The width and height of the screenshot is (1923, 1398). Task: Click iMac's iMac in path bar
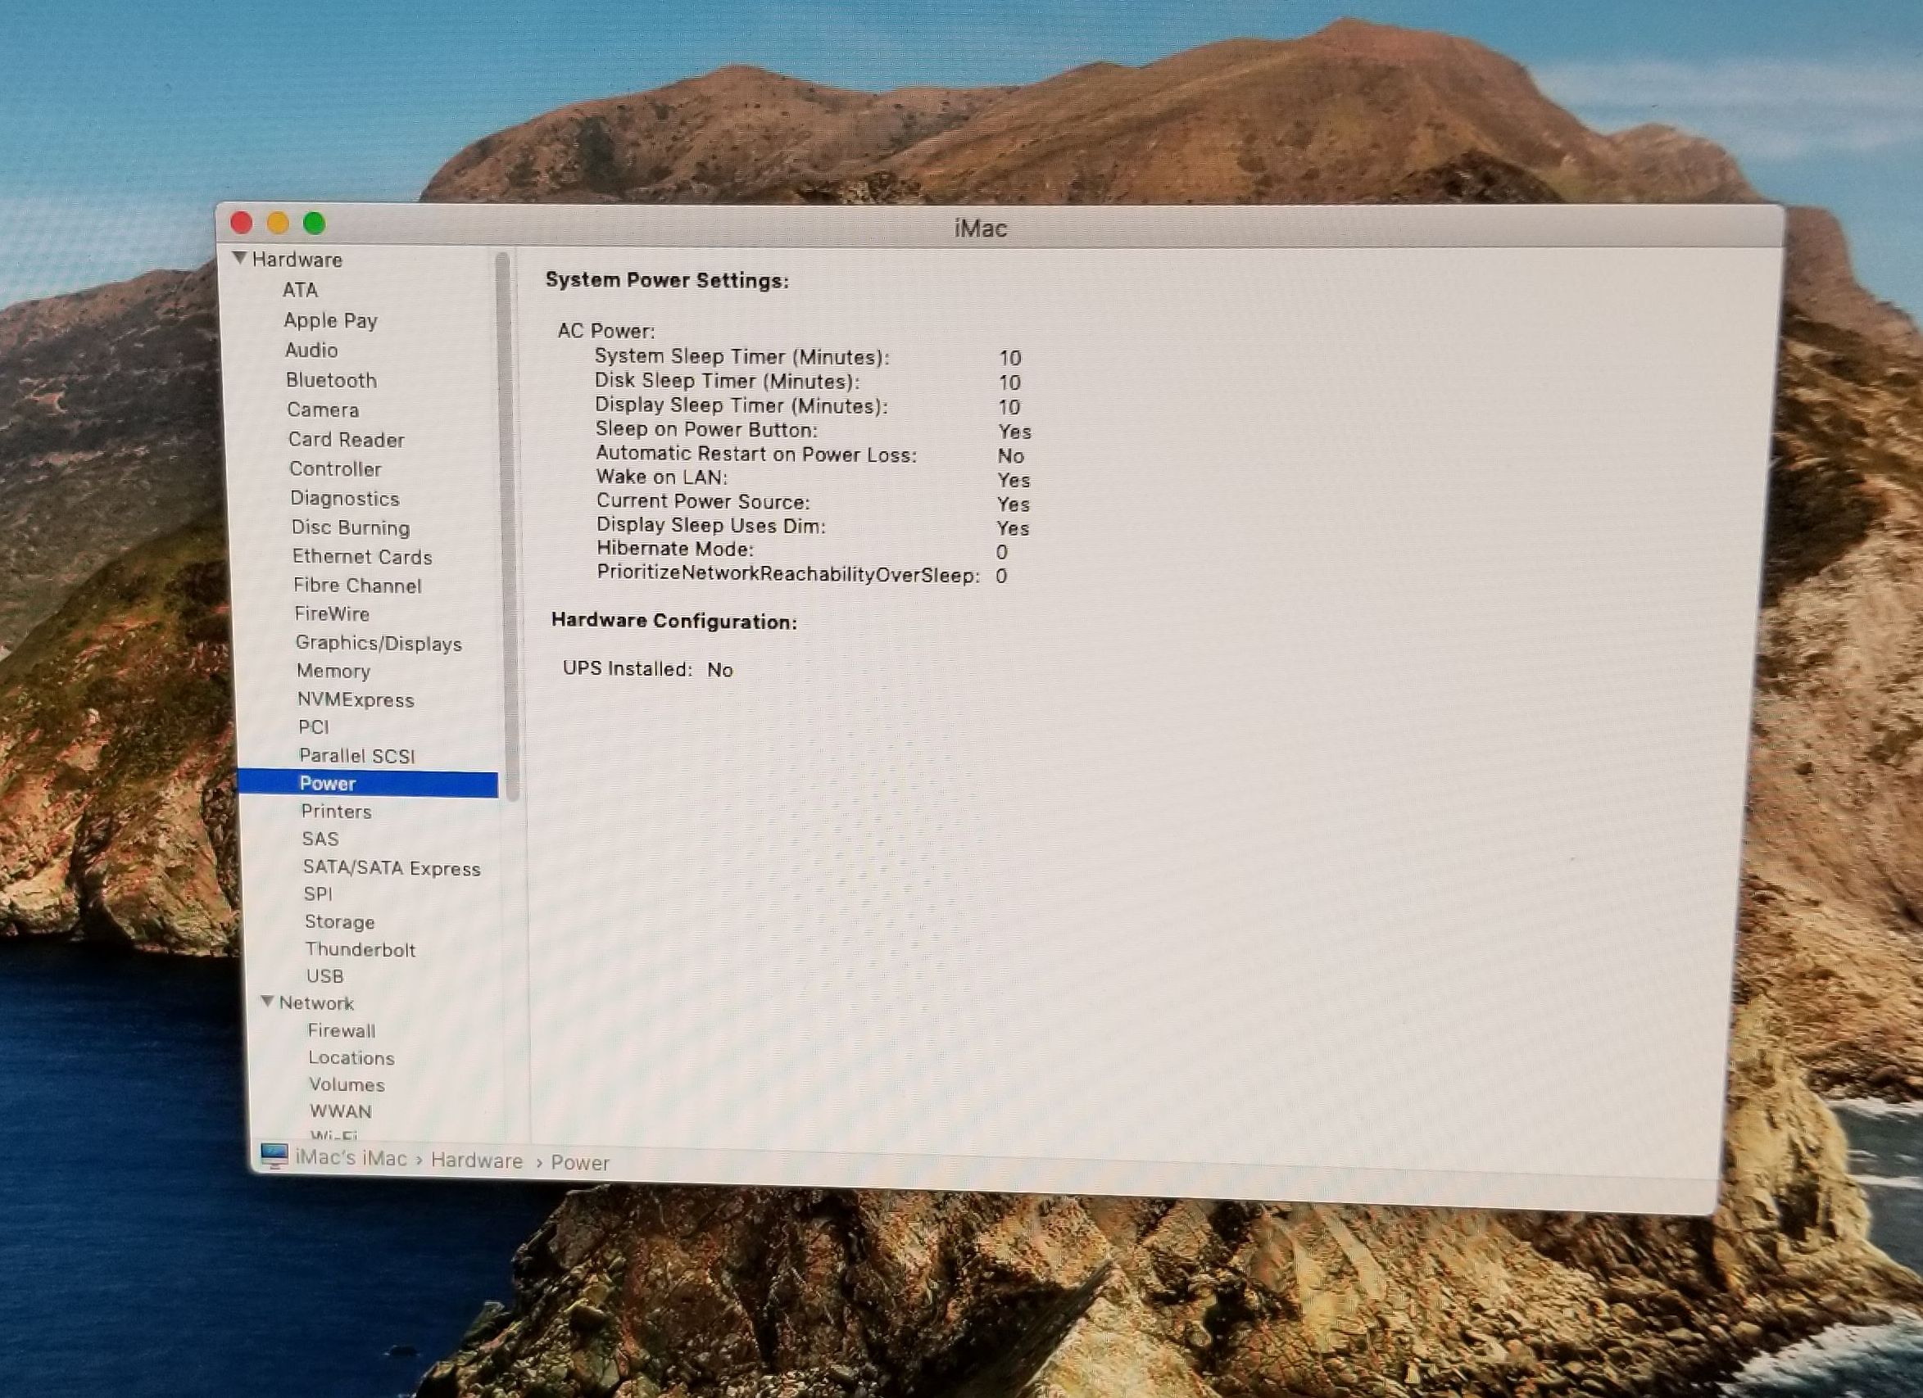[x=351, y=1158]
